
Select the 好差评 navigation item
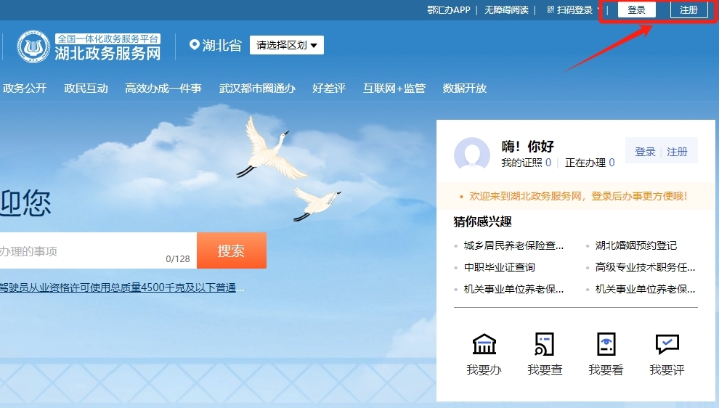tap(329, 88)
